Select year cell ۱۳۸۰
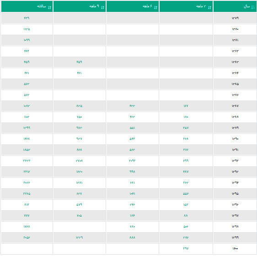Screen dimensions: 257x256 tap(235, 29)
